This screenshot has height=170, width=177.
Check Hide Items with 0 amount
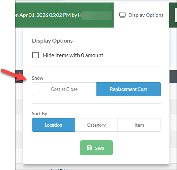pos(35,55)
